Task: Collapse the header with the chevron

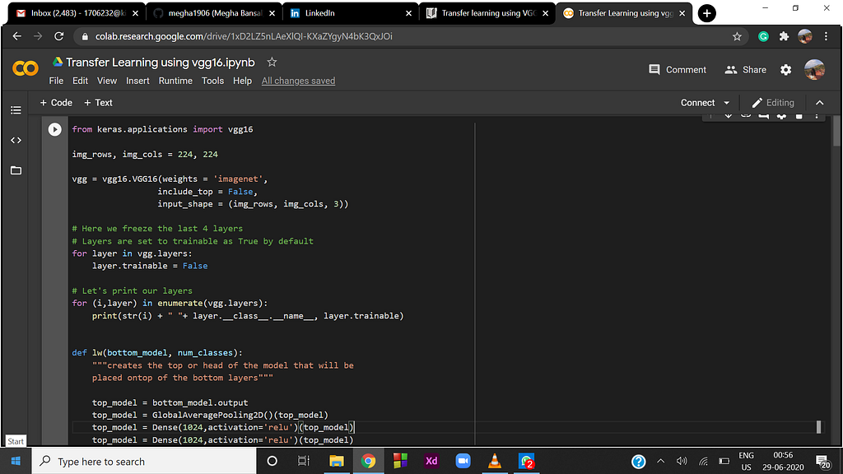Action: [819, 103]
